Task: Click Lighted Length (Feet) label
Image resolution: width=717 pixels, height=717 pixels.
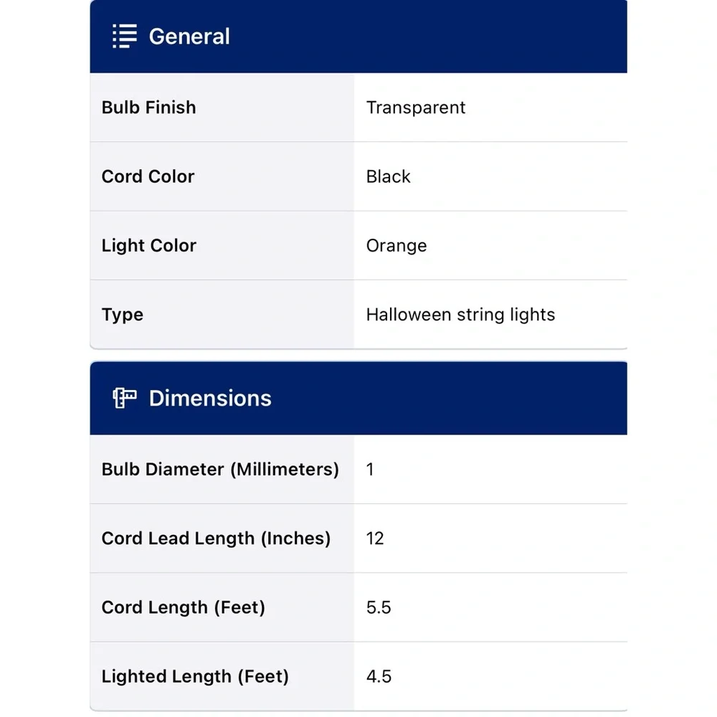Action: tap(195, 676)
